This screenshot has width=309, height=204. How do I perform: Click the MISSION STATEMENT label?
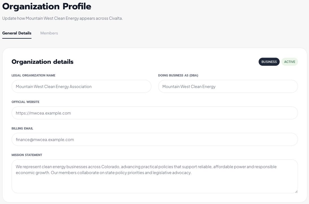coord(27,155)
